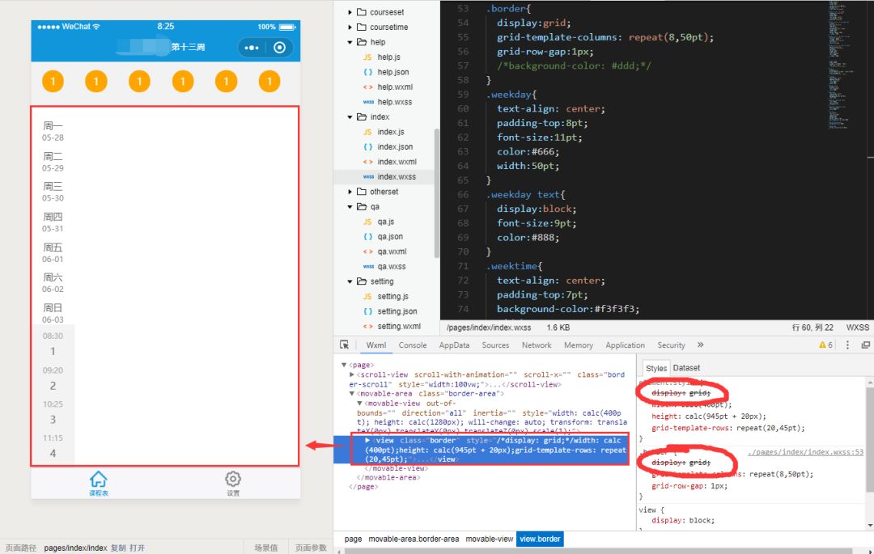The height and width of the screenshot is (554, 874).
Task: Detach the devtools panel window icon
Action: (866, 345)
